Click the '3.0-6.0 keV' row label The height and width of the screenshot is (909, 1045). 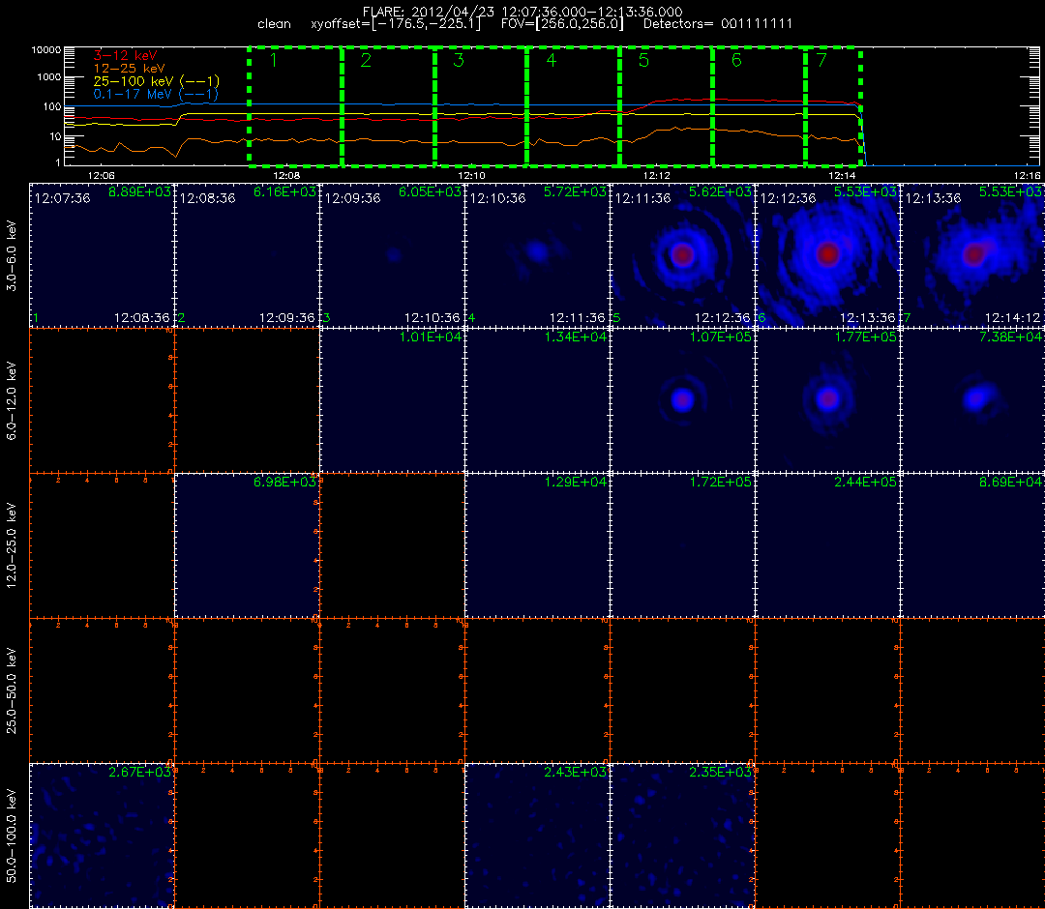(12, 255)
